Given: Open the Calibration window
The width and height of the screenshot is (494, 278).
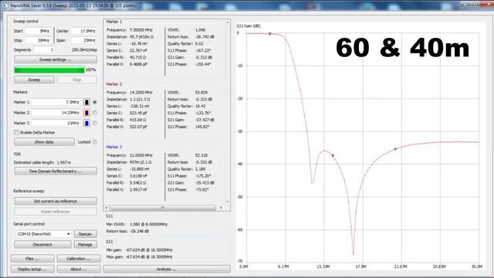Looking at the screenshot, I should 79,259.
